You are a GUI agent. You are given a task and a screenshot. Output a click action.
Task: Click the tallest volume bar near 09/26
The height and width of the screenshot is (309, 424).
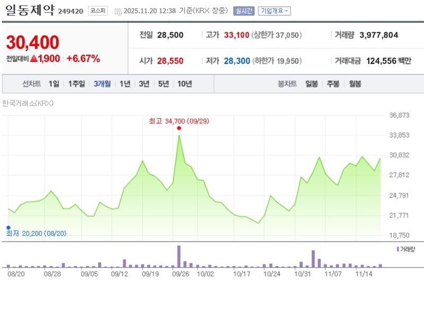179,257
